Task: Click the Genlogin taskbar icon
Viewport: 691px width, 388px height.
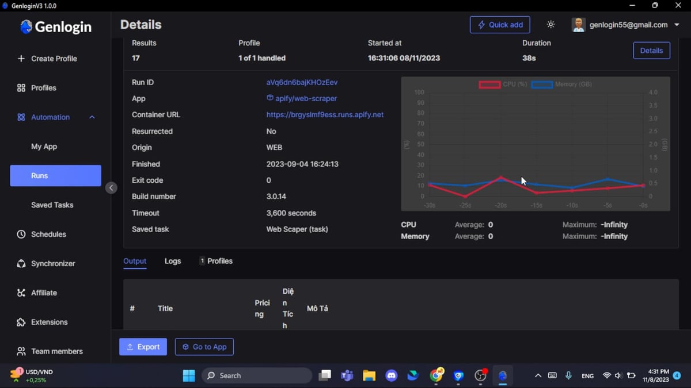Action: coord(503,376)
